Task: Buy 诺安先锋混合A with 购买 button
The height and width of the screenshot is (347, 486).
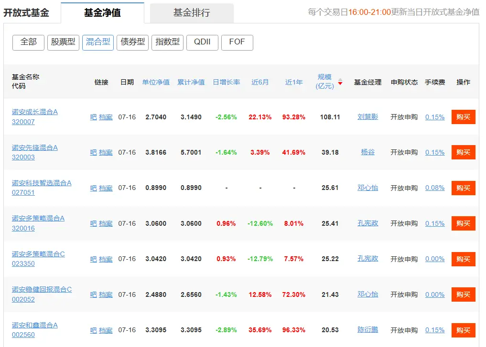Action: [x=464, y=152]
